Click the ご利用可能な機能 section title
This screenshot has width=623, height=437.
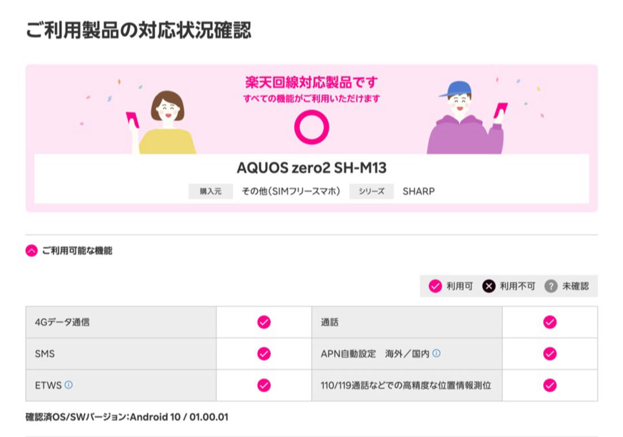pyautogui.click(x=77, y=251)
